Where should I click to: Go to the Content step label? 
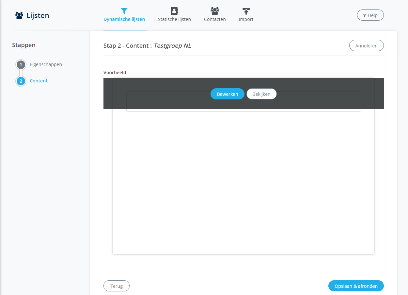(x=39, y=81)
